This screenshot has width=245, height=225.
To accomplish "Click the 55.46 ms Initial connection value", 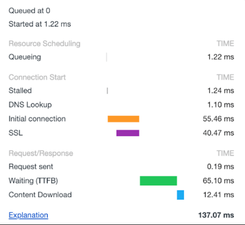I will point(218,119).
